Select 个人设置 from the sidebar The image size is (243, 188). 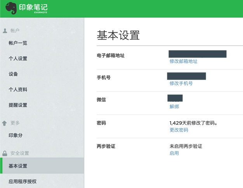18,59
